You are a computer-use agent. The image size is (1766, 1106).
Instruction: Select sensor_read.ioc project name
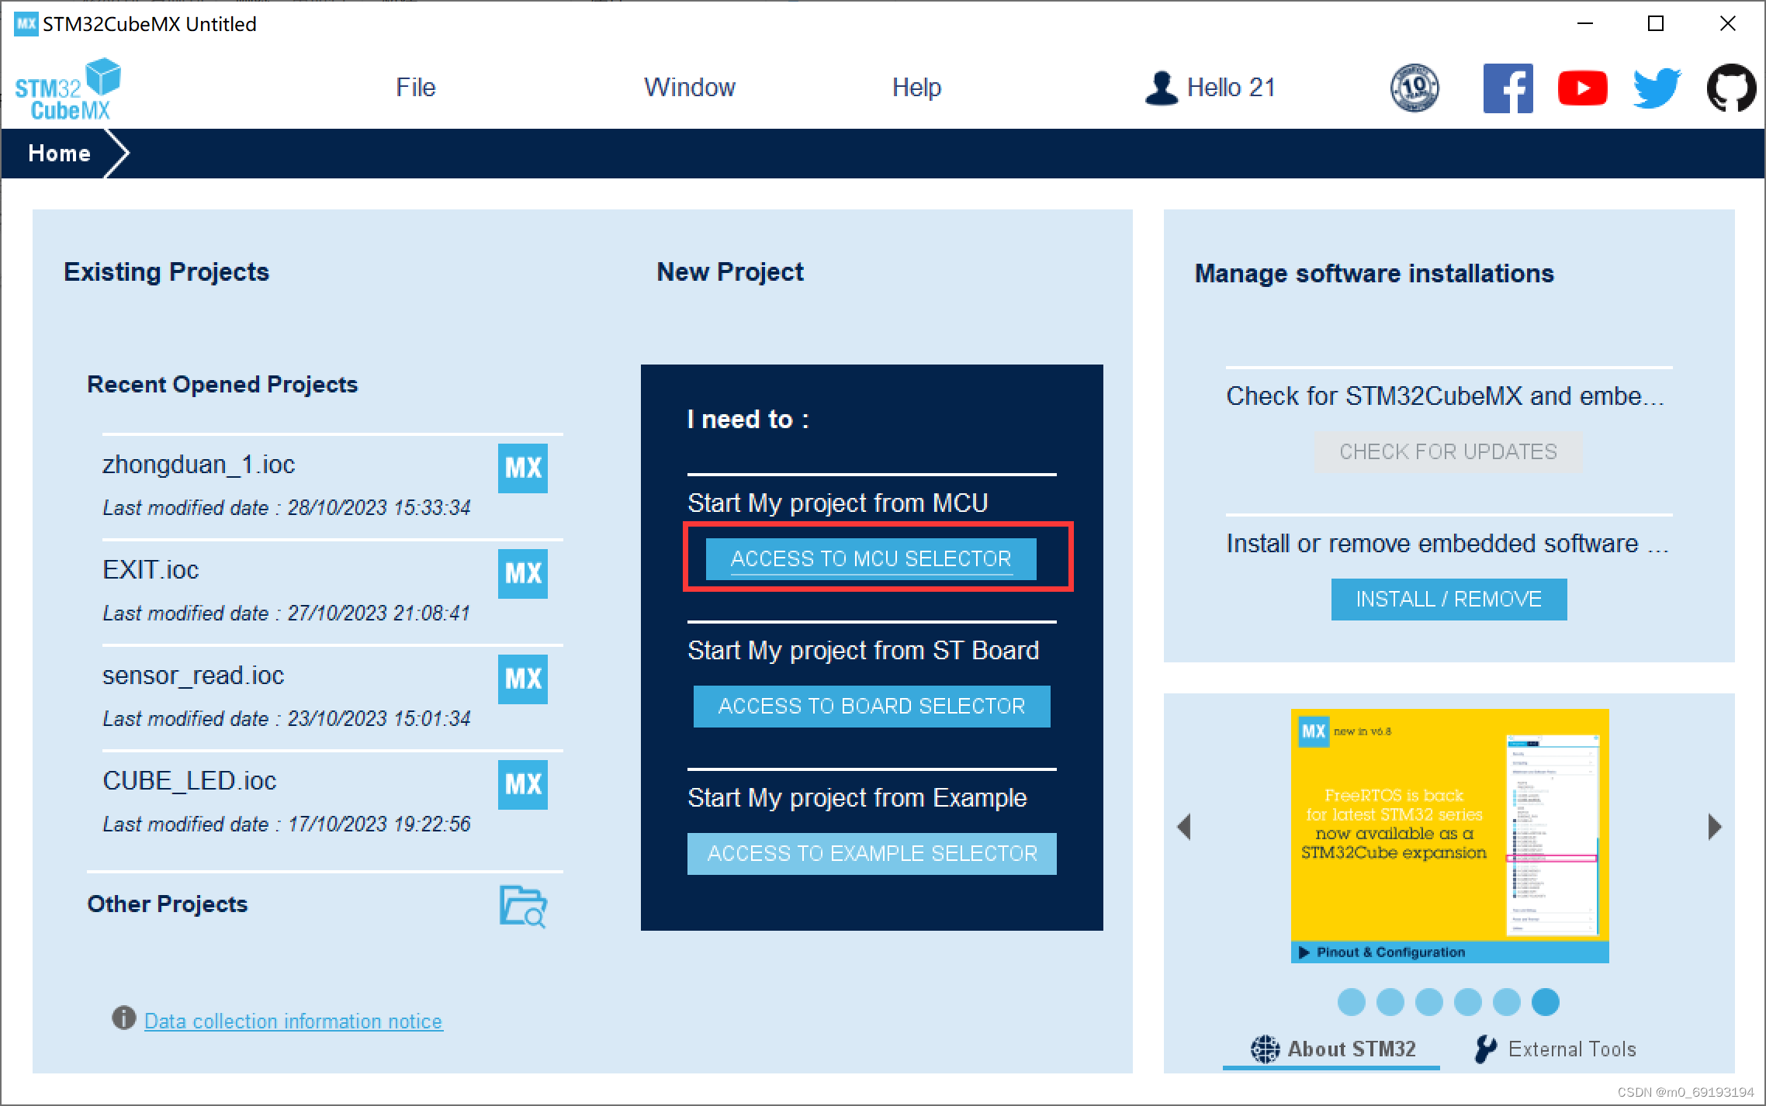193,676
